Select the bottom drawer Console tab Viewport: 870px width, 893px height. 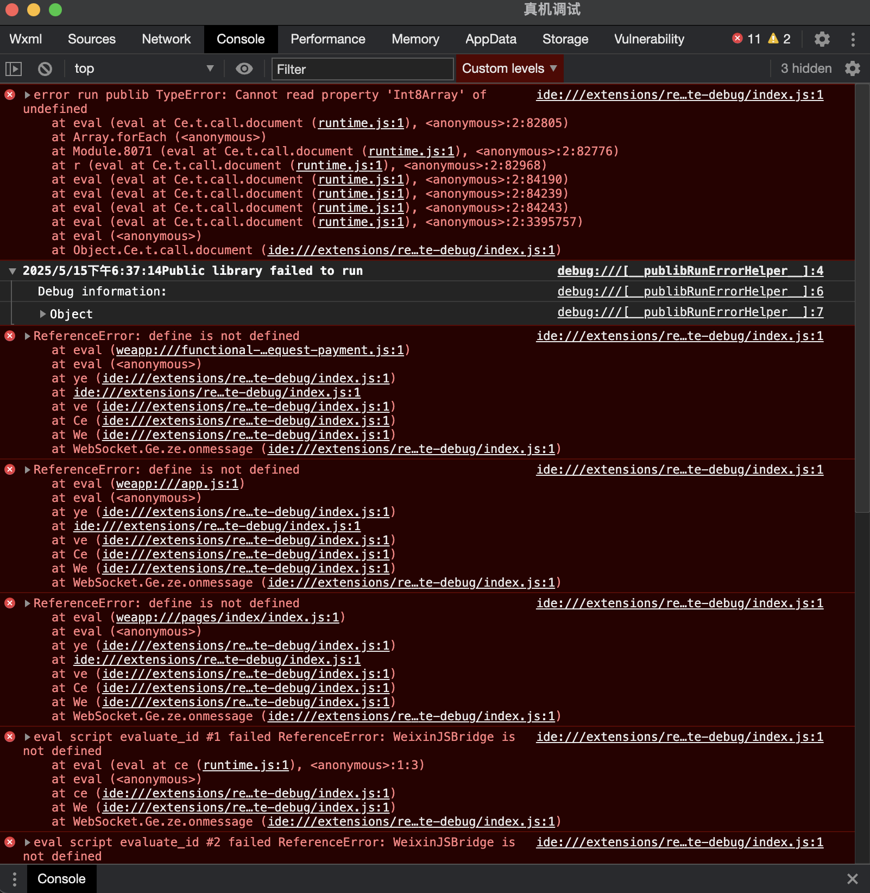tap(61, 879)
